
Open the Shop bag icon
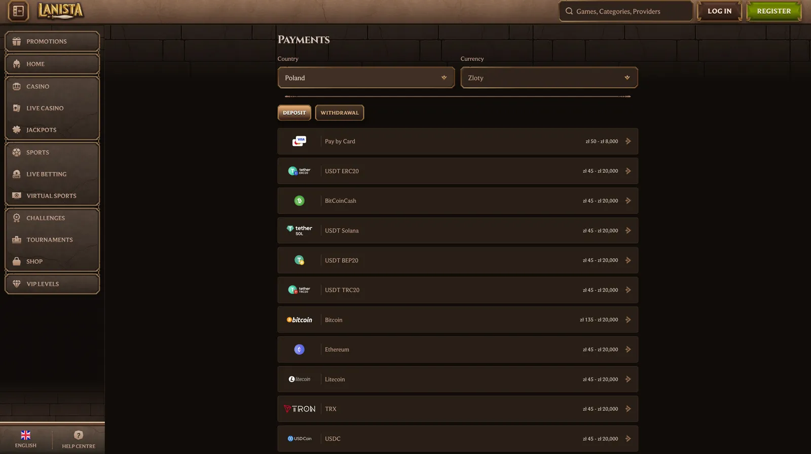[17, 261]
